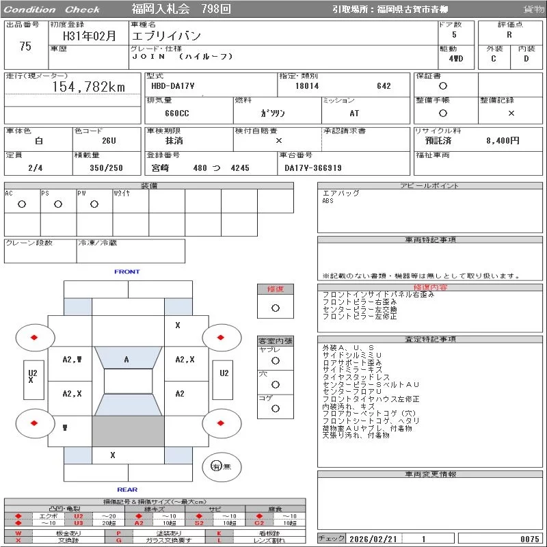Click the red U2 code in the damage legend
This screenshot has width=547, height=547.
(78, 516)
